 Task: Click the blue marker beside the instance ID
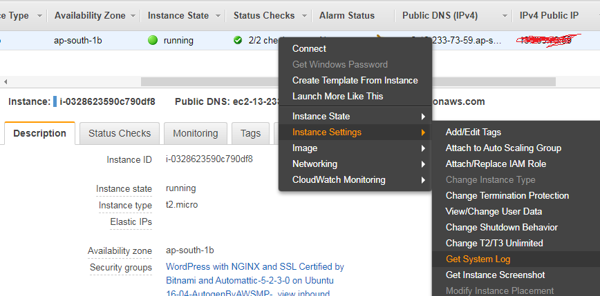(x=55, y=102)
